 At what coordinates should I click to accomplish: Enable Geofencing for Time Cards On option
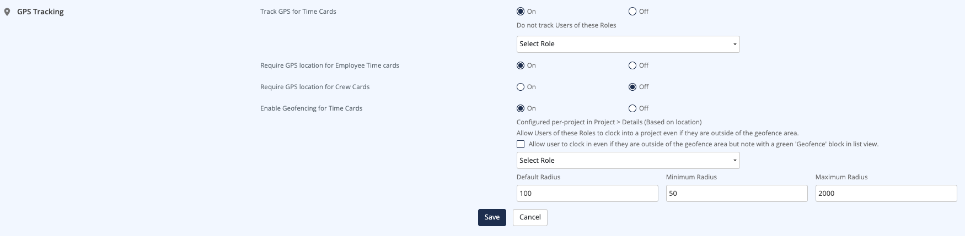point(521,108)
